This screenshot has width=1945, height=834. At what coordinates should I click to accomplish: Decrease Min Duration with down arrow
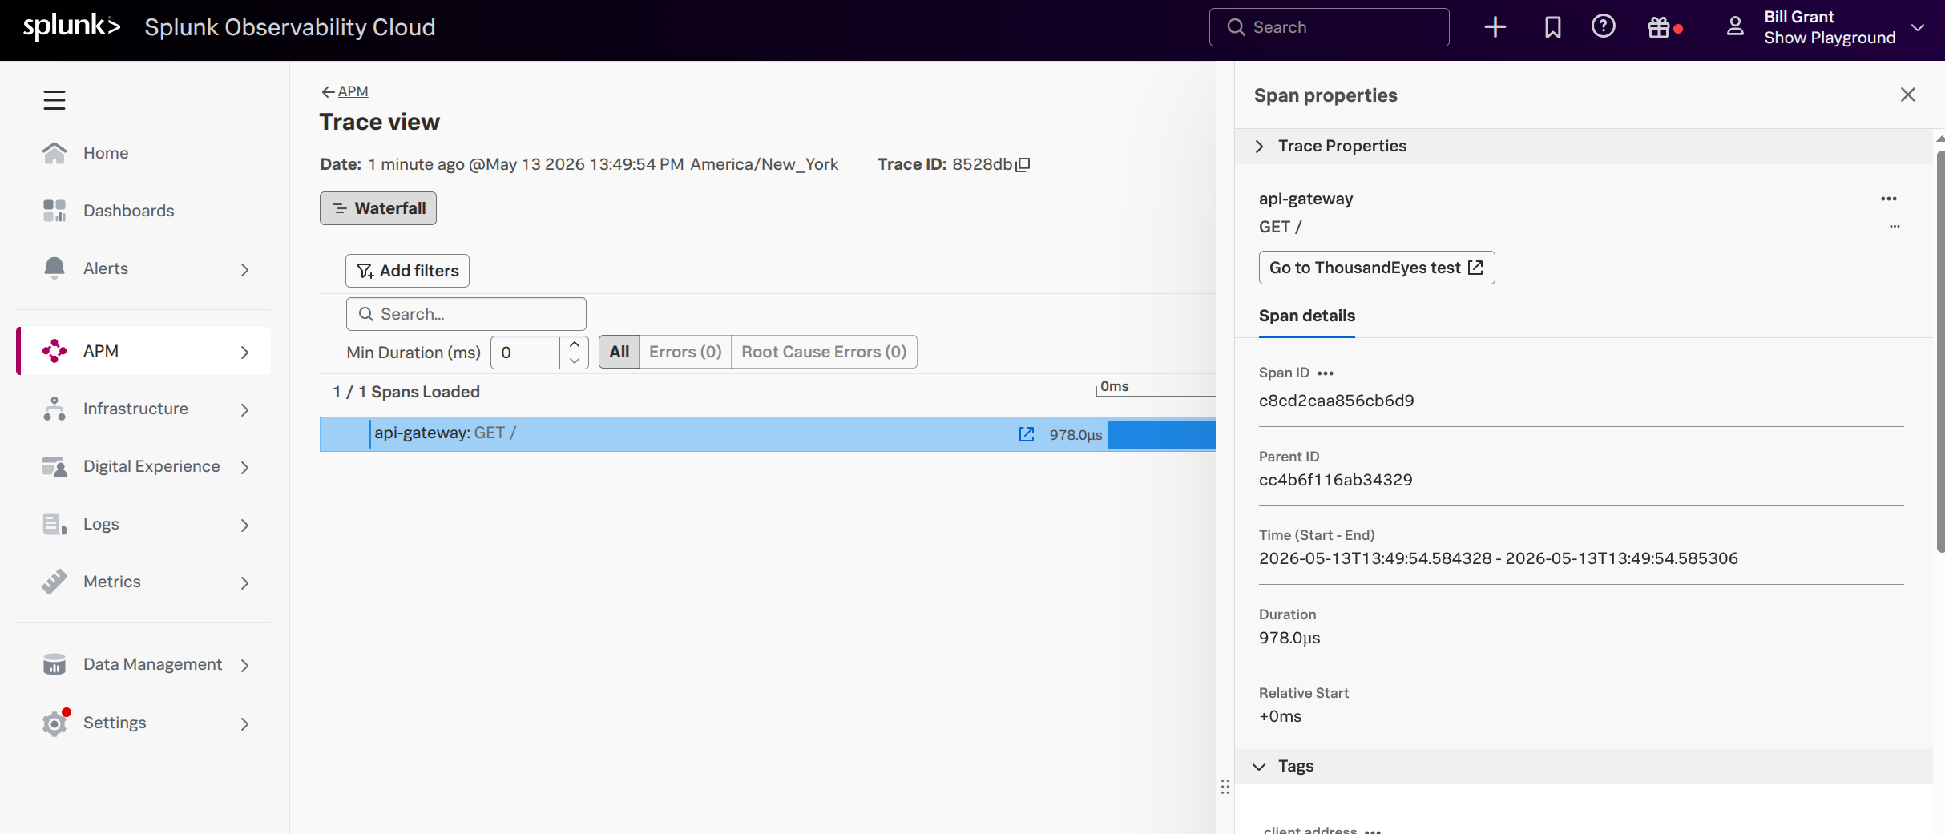(x=575, y=361)
